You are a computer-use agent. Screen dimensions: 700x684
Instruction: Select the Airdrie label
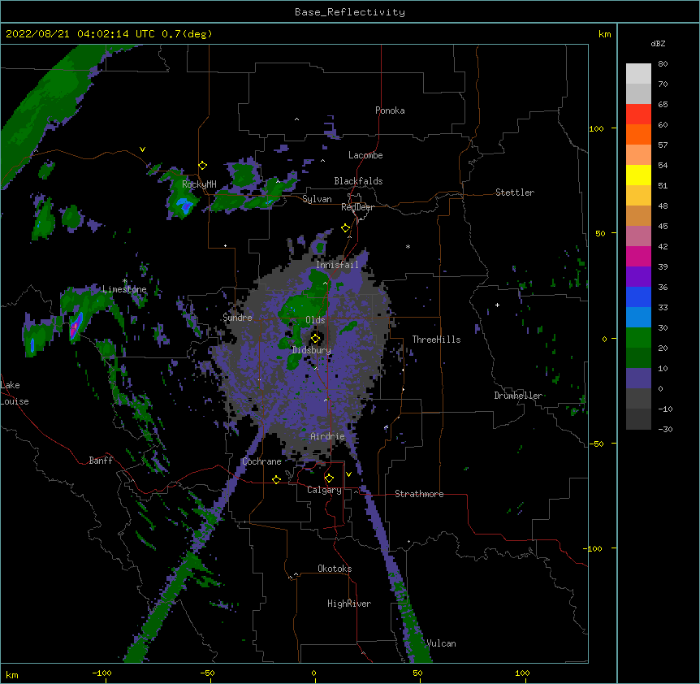[327, 436]
